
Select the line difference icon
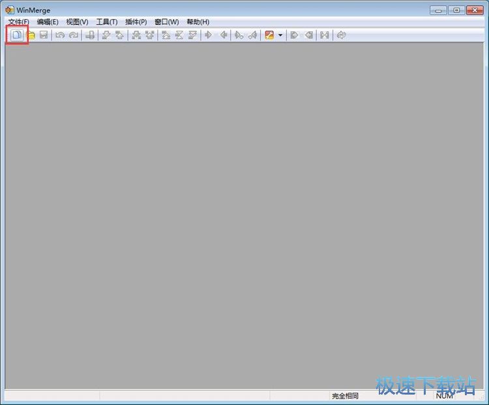pyautogui.click(x=90, y=35)
